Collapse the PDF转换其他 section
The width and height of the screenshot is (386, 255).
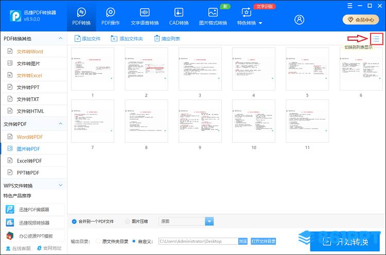pos(61,38)
